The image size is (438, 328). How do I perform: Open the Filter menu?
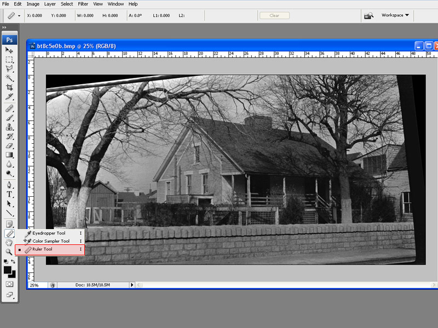click(83, 4)
